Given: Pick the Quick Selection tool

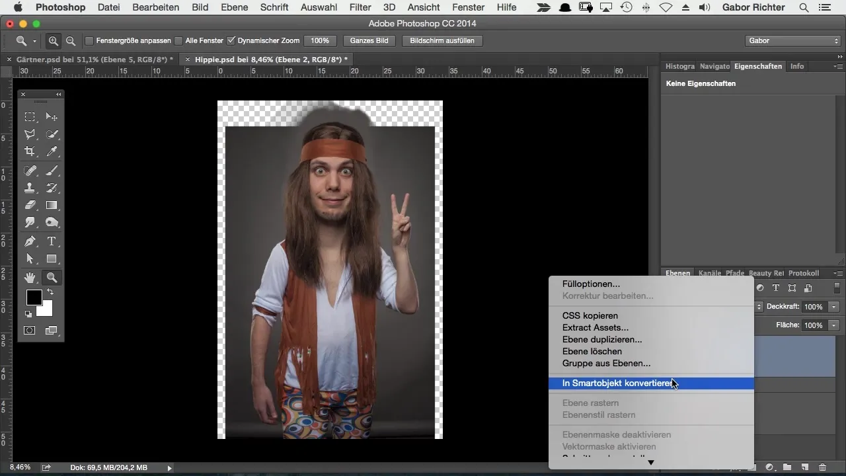Looking at the screenshot, I should (52, 134).
